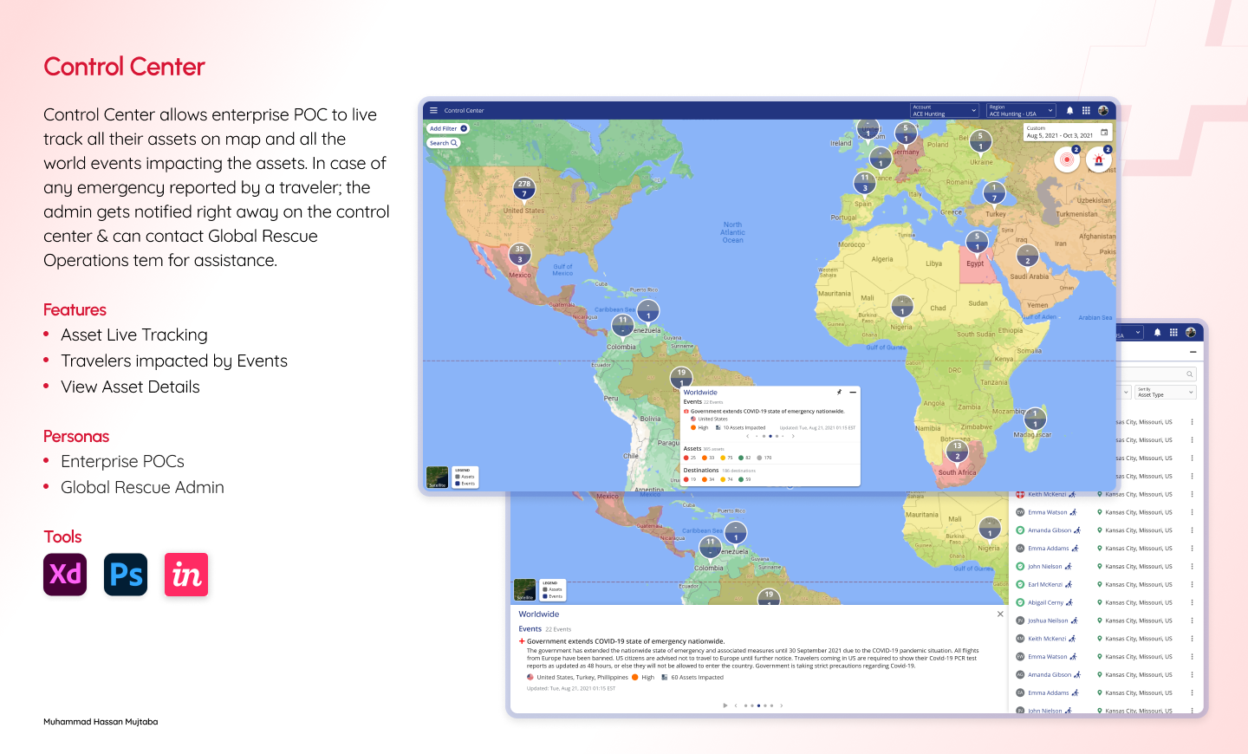Click the emergency siren alert icon

point(1098,159)
